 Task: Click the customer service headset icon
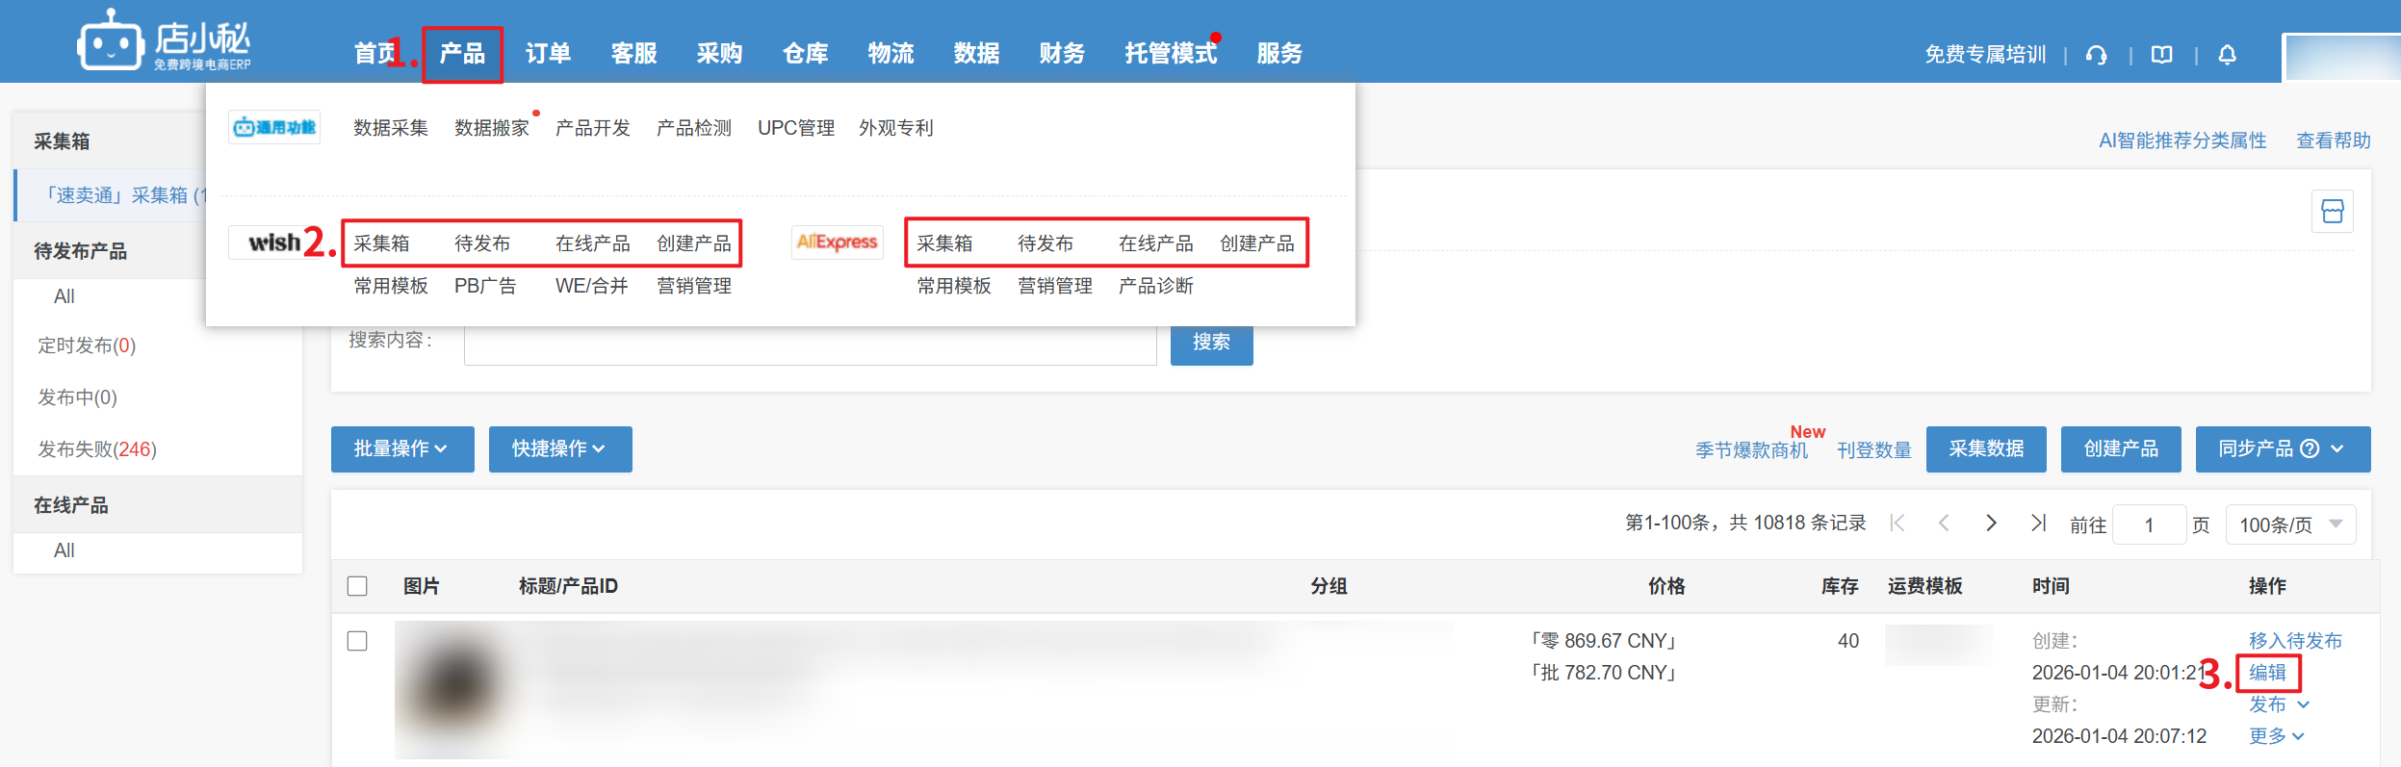pos(2096,55)
